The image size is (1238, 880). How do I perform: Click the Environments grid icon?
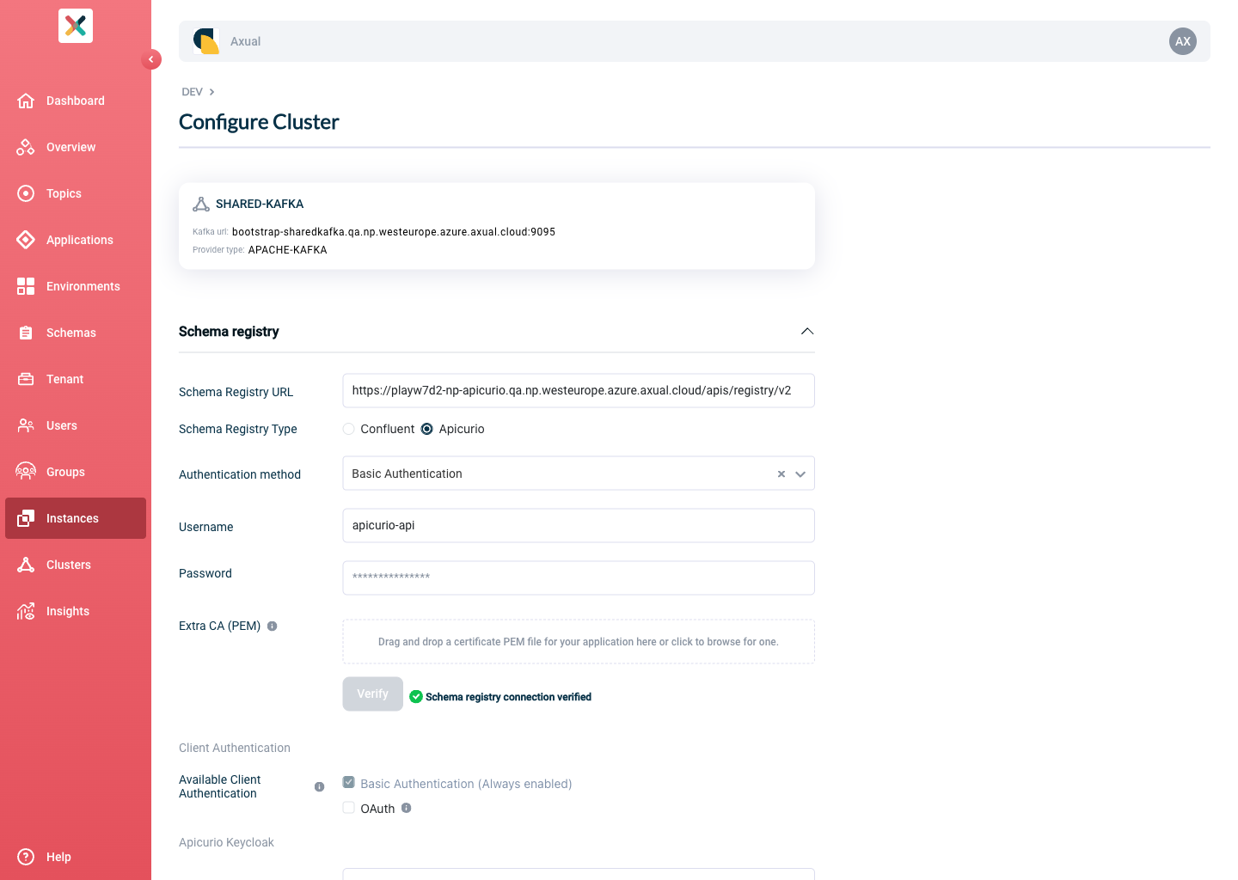click(26, 286)
